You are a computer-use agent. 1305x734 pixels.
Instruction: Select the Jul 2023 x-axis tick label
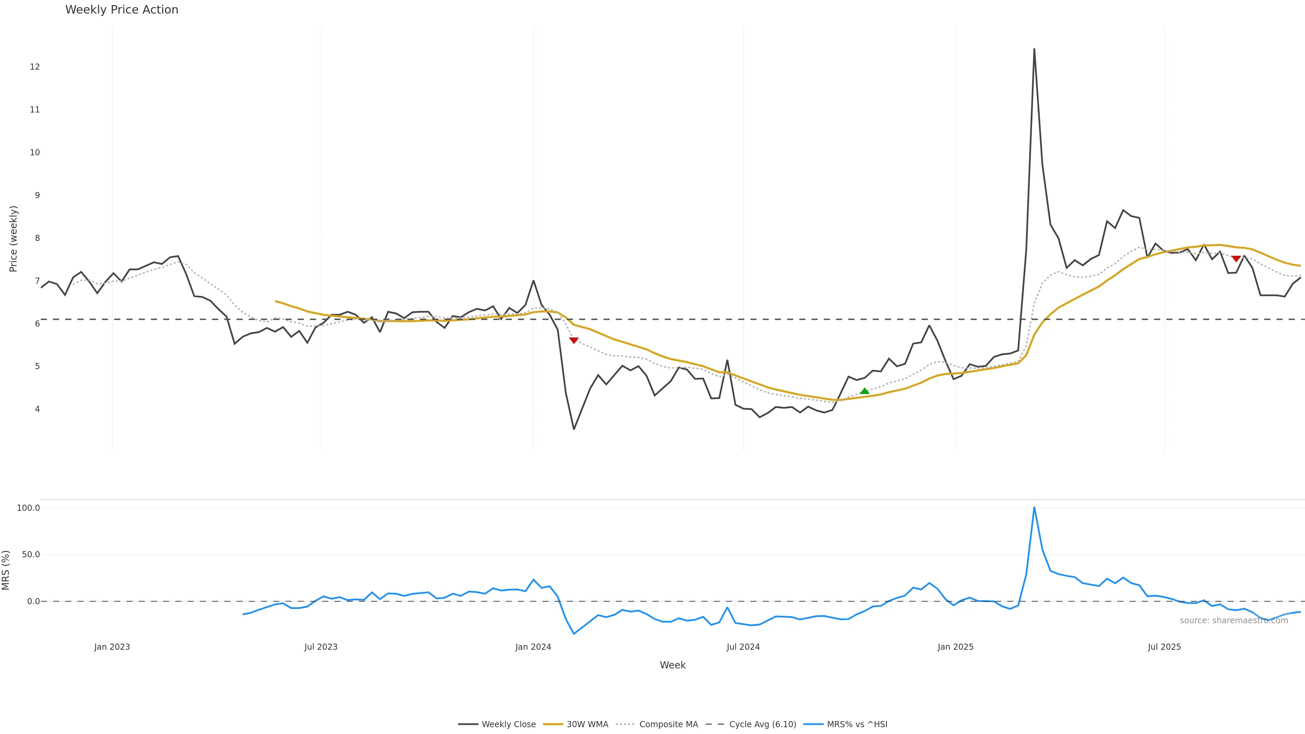pyautogui.click(x=321, y=647)
